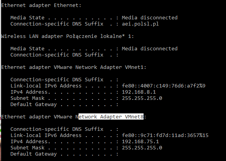The width and height of the screenshot is (226, 161).
Task: Click the Wireless LAN adapter Połączenie lokalne heading
Action: [x=67, y=36]
